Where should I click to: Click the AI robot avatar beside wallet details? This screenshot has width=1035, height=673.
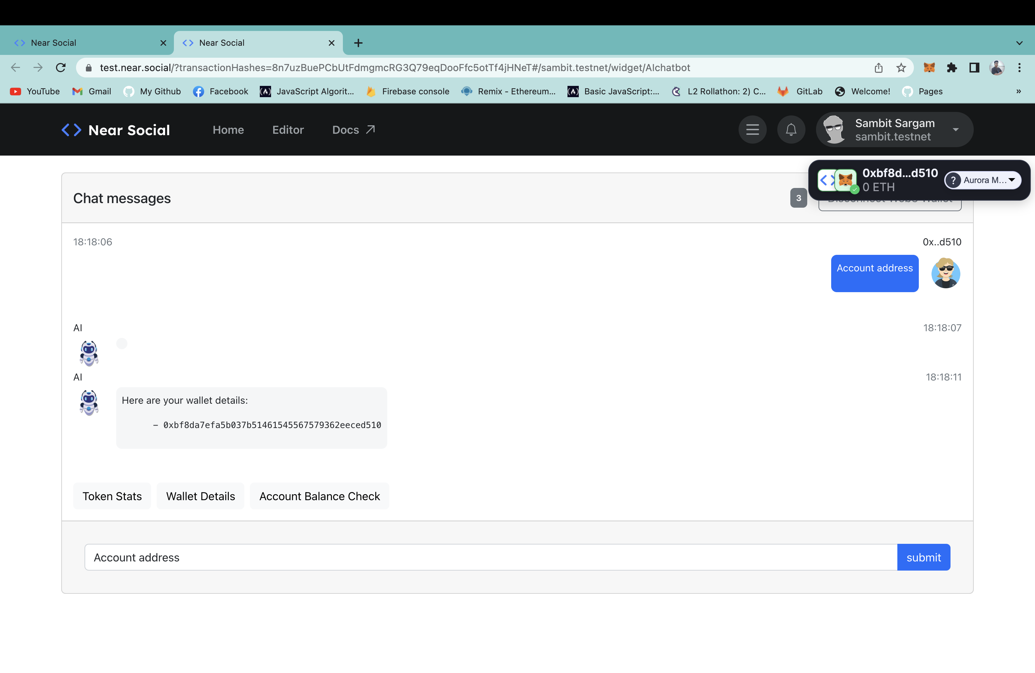[89, 402]
